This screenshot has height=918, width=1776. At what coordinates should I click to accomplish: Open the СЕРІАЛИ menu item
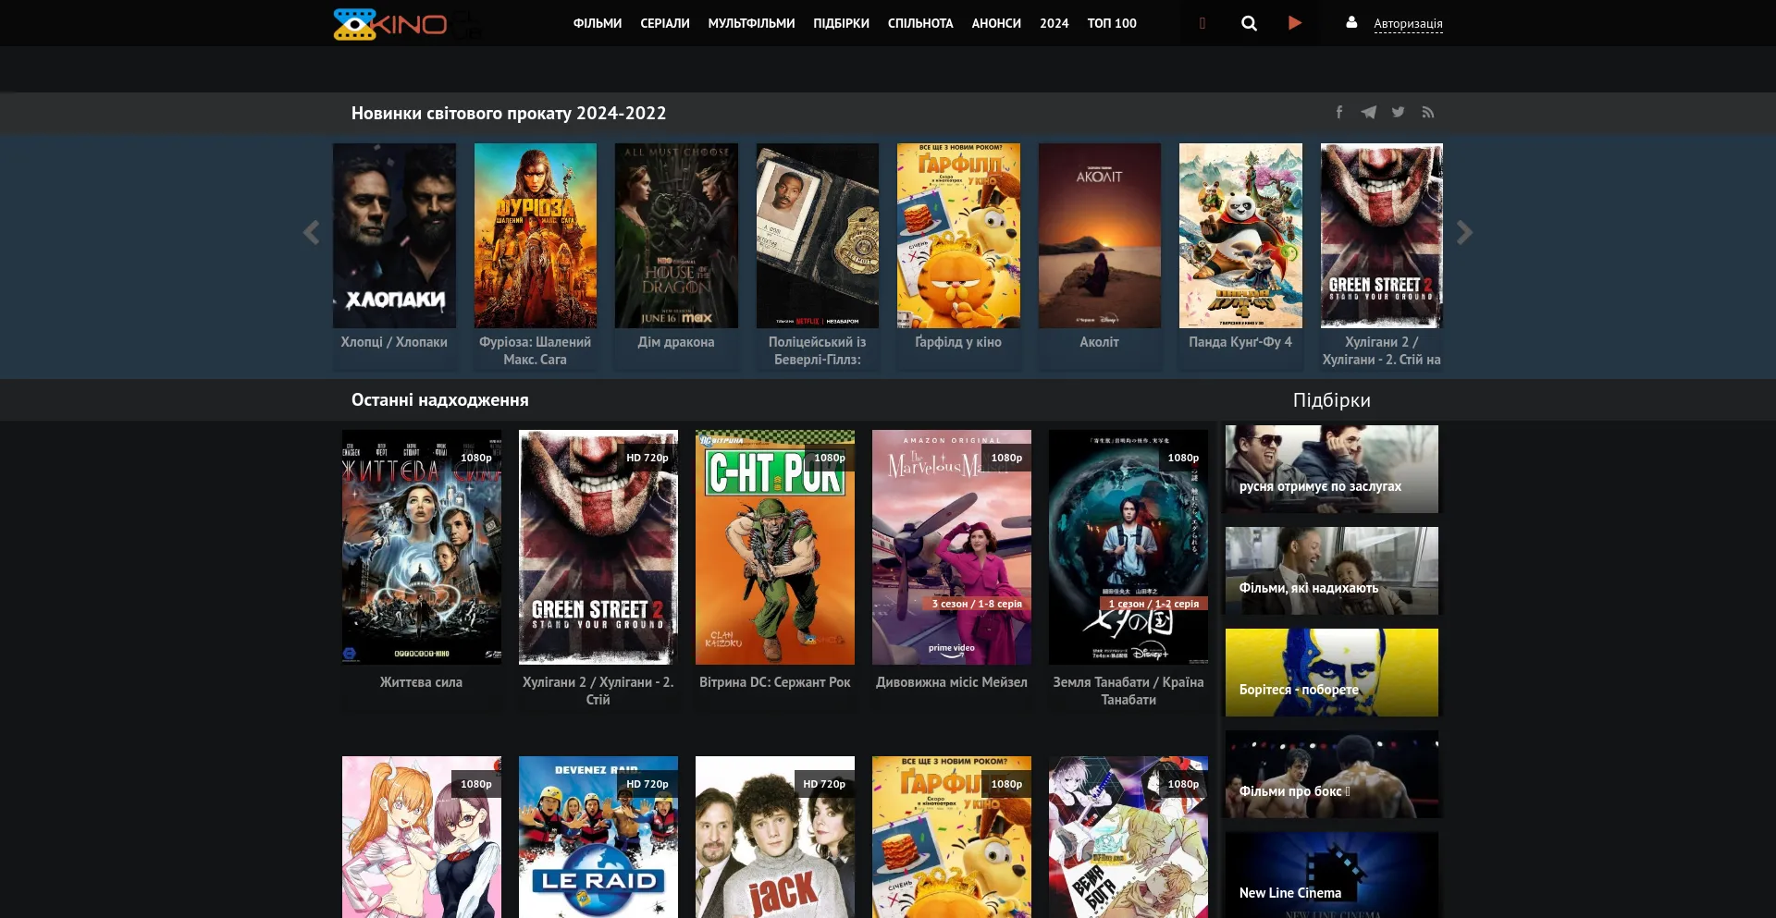(665, 23)
